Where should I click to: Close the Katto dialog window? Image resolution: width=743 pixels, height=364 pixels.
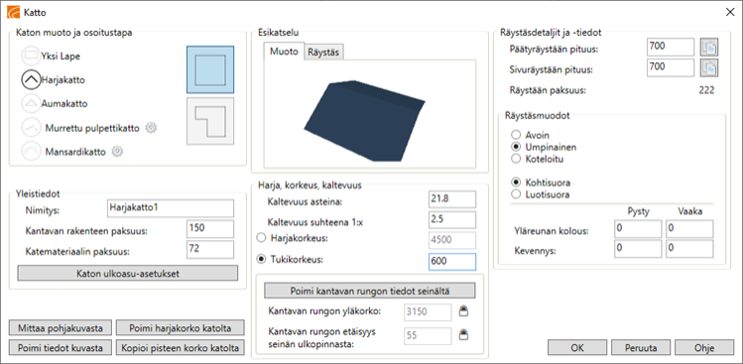730,12
